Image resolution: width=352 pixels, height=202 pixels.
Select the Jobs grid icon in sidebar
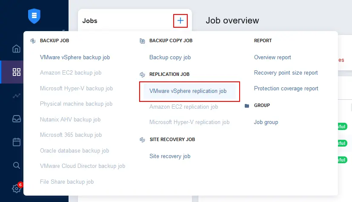pyautogui.click(x=17, y=72)
